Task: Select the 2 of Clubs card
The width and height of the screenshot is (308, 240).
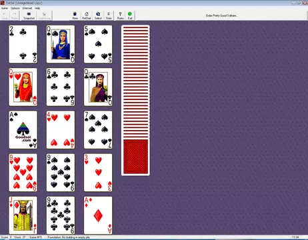Action: click(x=23, y=44)
